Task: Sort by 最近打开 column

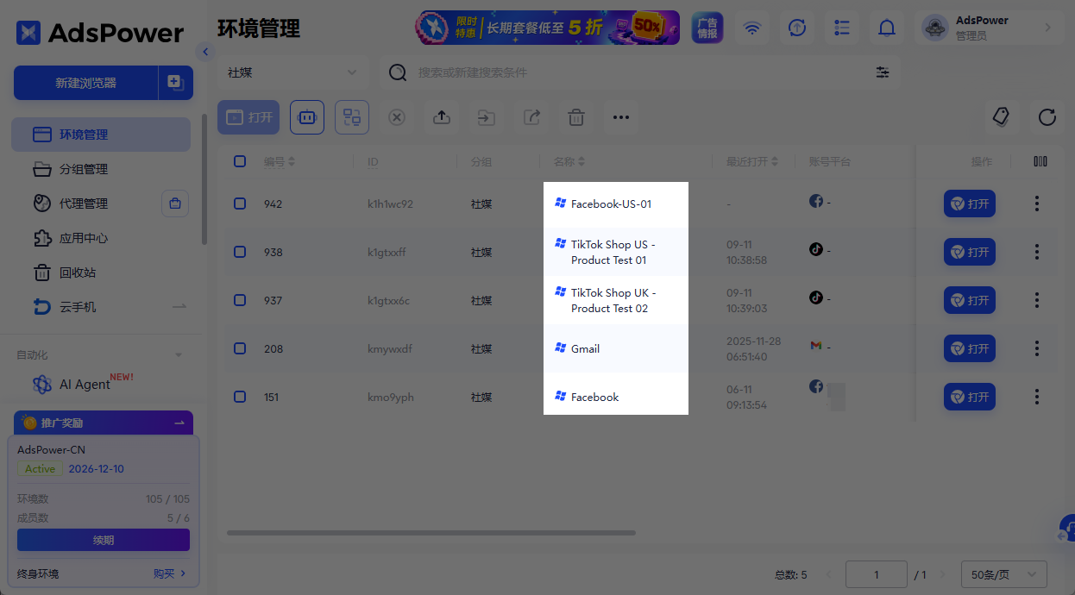Action: (x=775, y=161)
